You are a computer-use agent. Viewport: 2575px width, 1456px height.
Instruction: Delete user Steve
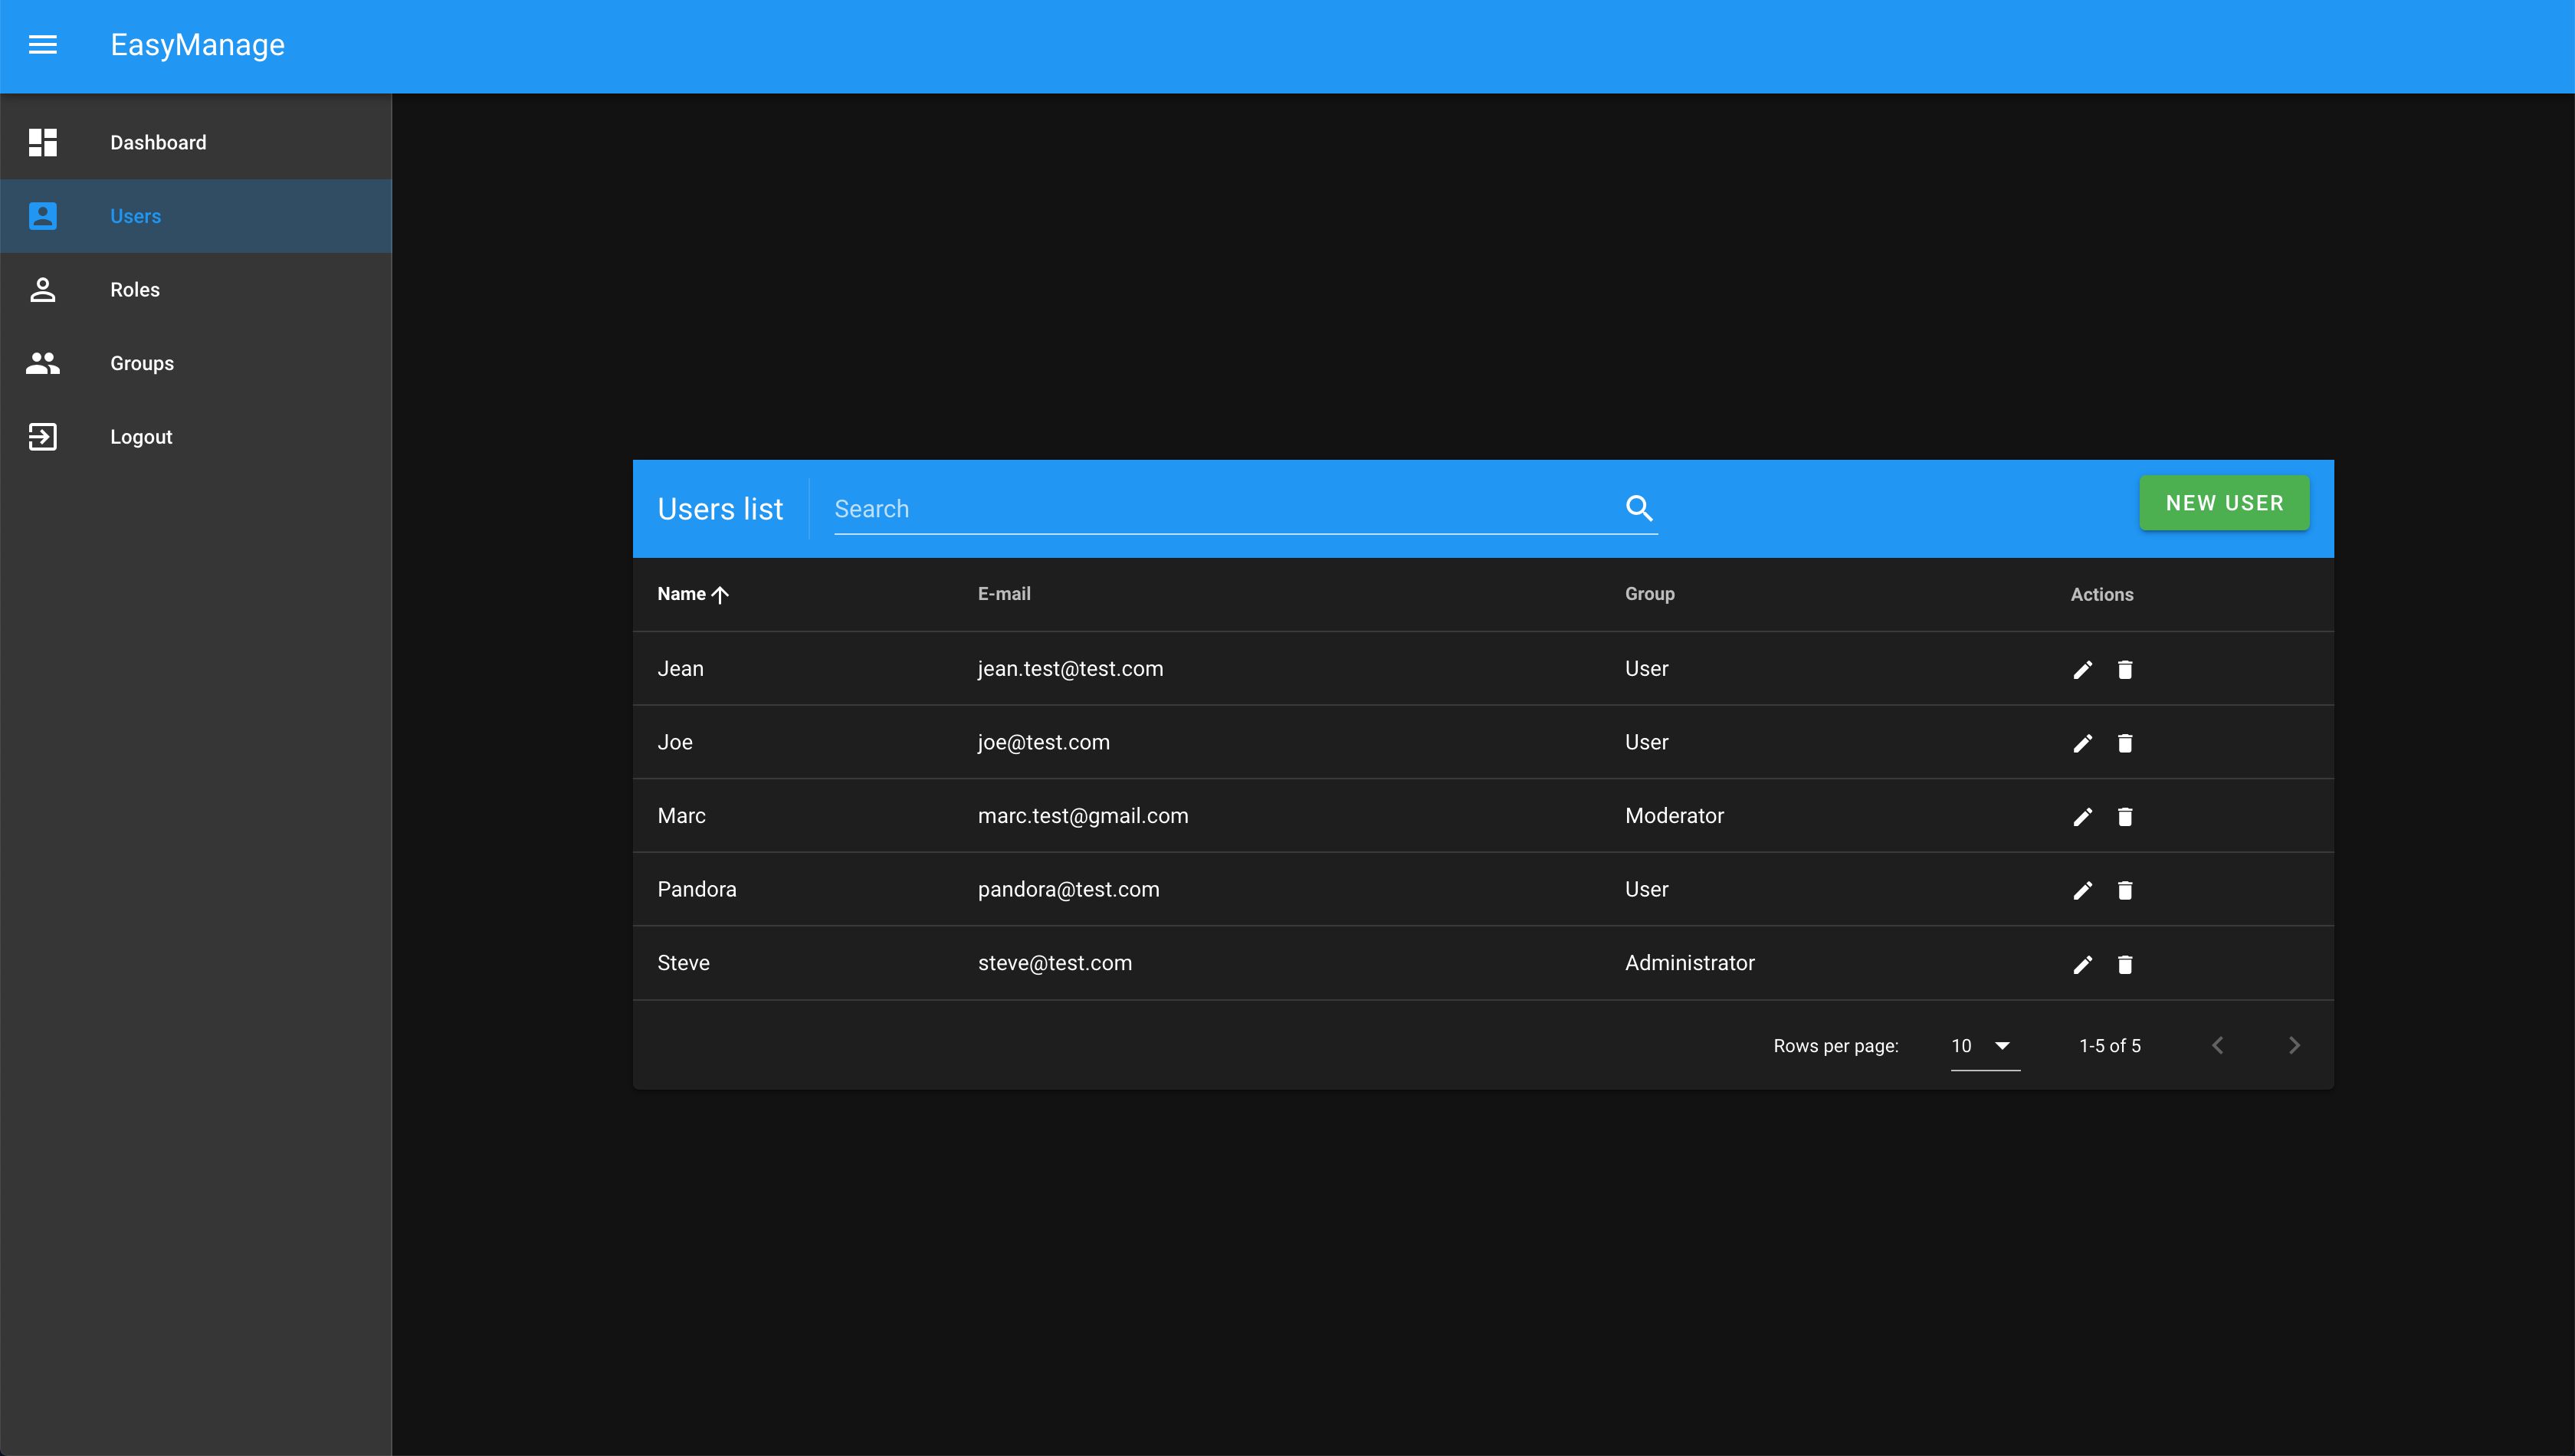2125,964
